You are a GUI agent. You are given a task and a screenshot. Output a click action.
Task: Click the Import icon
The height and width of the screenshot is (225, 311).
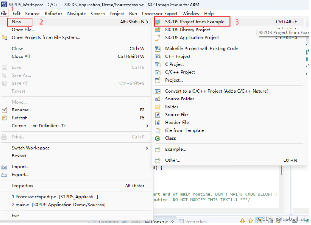pos(4,167)
